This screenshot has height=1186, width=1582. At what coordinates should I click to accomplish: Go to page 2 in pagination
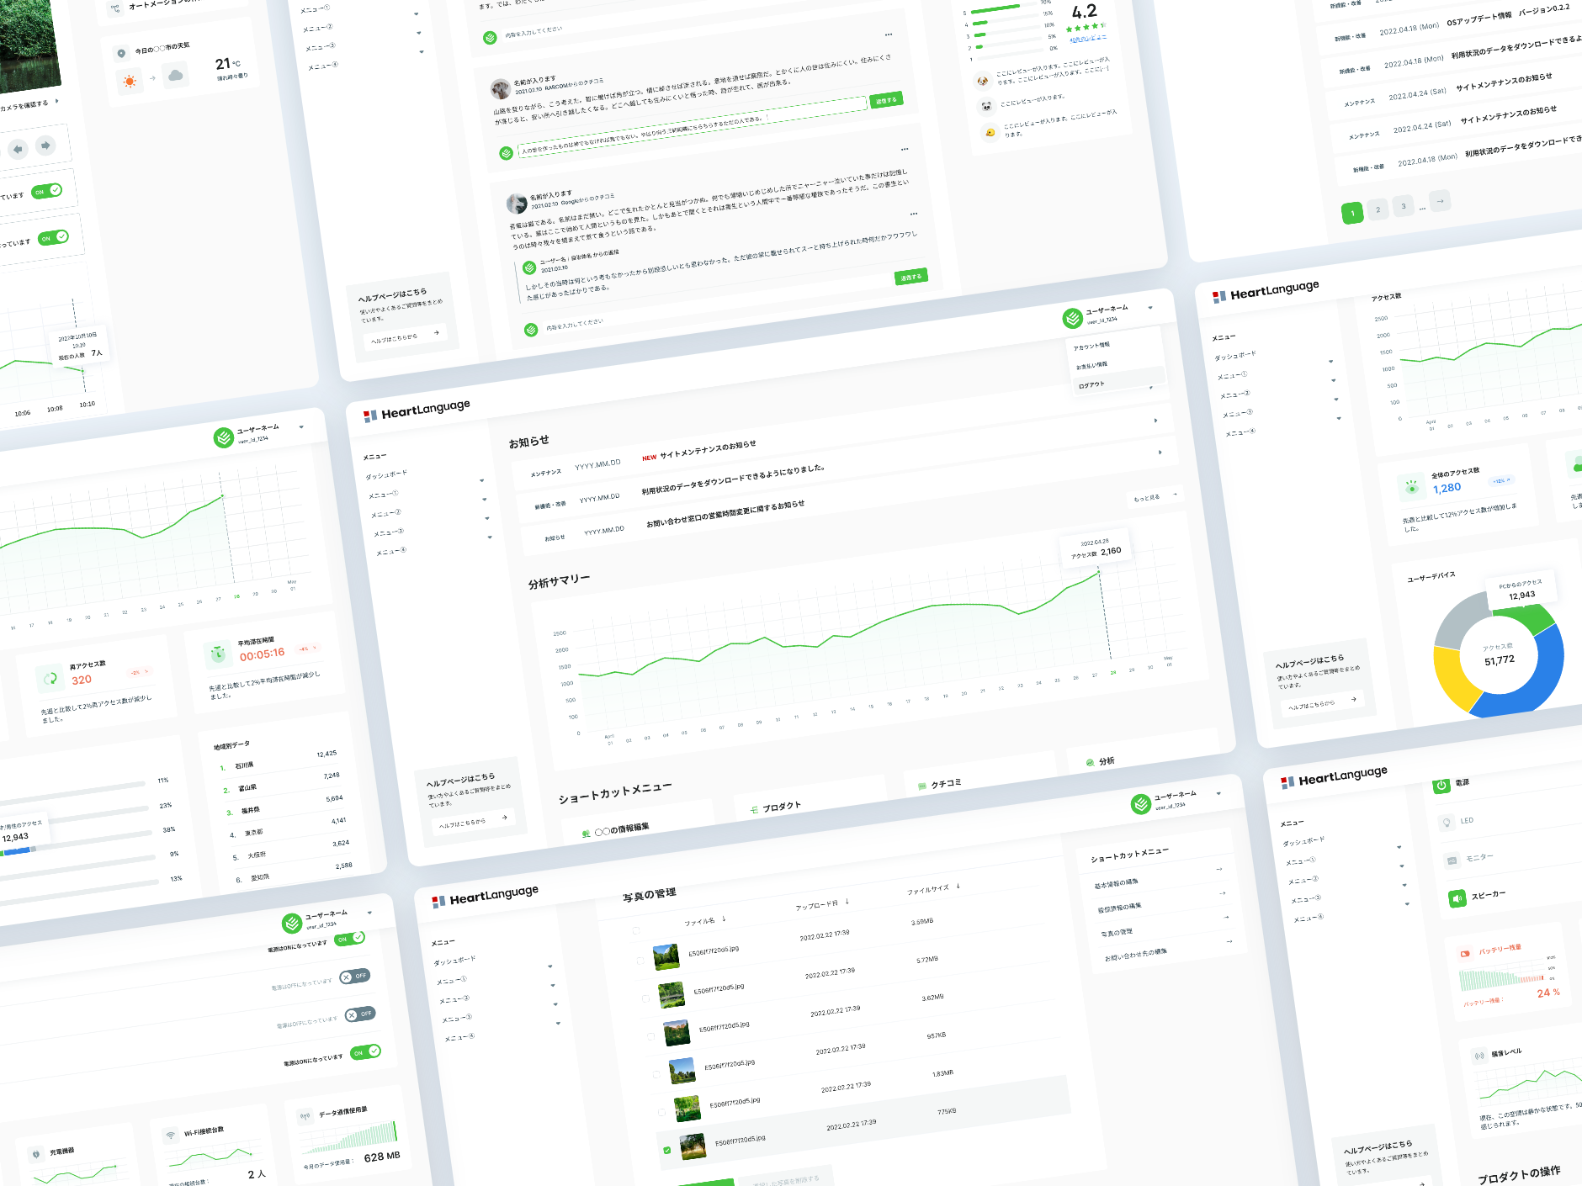(x=1378, y=209)
